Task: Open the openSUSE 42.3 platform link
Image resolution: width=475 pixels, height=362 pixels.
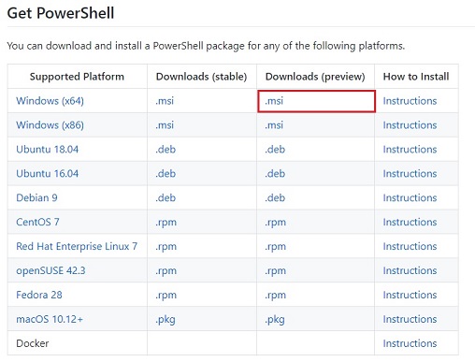Action: (x=50, y=271)
